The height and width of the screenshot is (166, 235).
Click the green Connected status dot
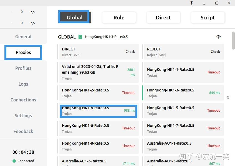click(x=14, y=161)
